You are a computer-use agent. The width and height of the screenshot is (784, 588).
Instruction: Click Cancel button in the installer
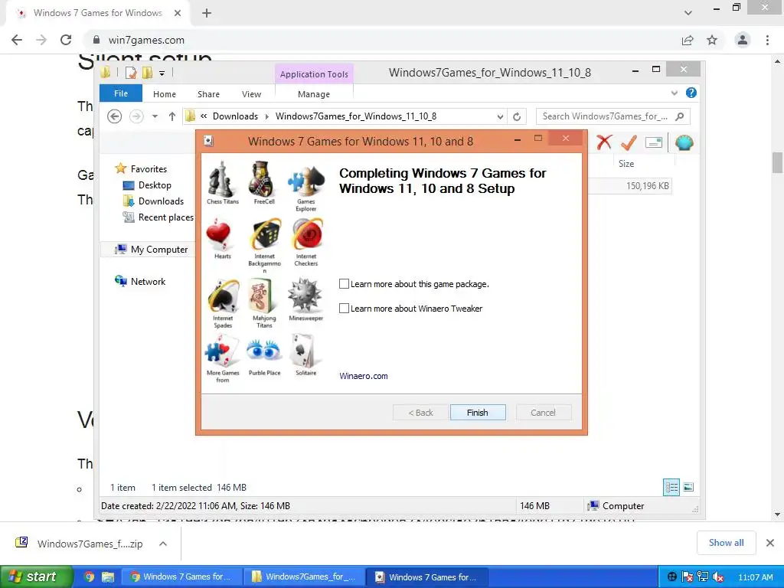pyautogui.click(x=543, y=413)
